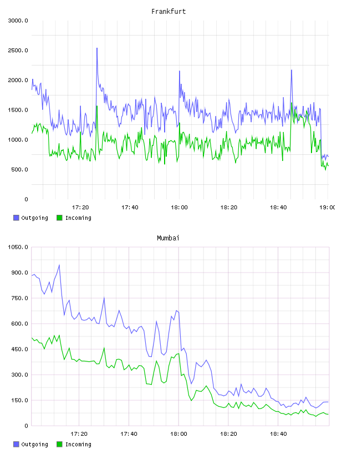The image size is (337, 453).
Task: Click 2500.0 y-axis label in Frankfurt chart
Action: coord(18,51)
